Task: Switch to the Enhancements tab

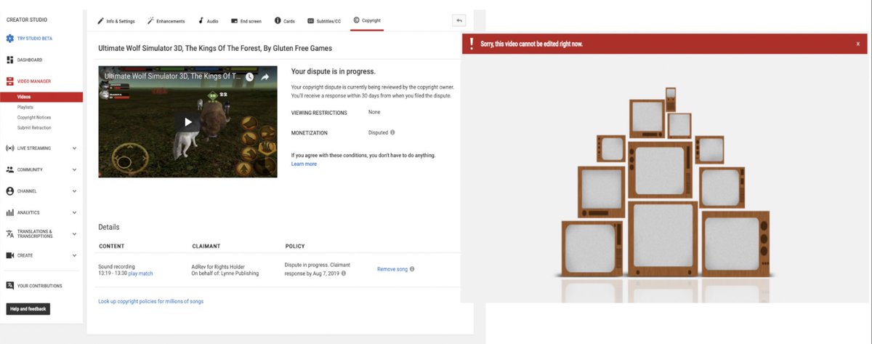Action: click(x=166, y=21)
